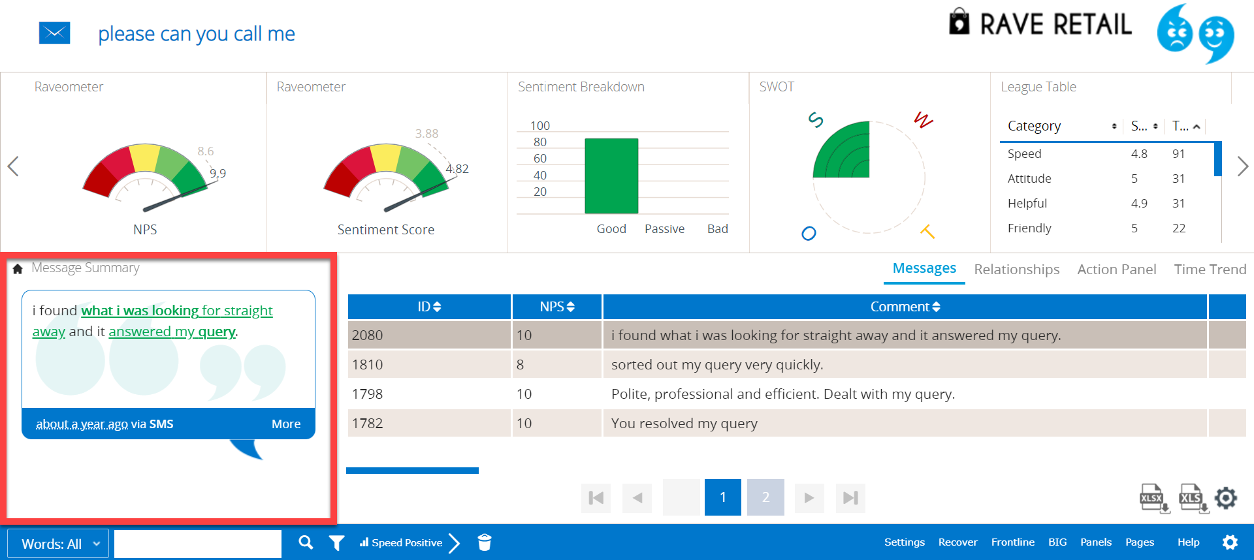Export table using XLS icon
The width and height of the screenshot is (1254, 560).
tap(1193, 498)
